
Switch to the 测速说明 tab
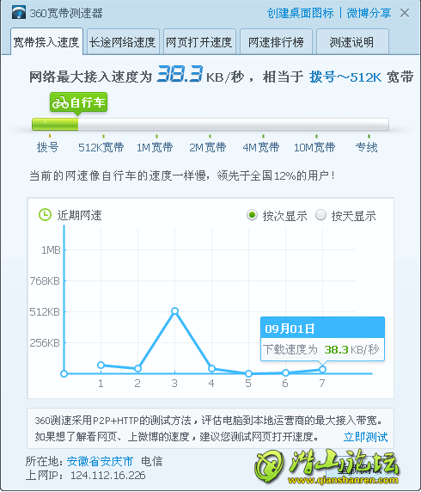(352, 42)
